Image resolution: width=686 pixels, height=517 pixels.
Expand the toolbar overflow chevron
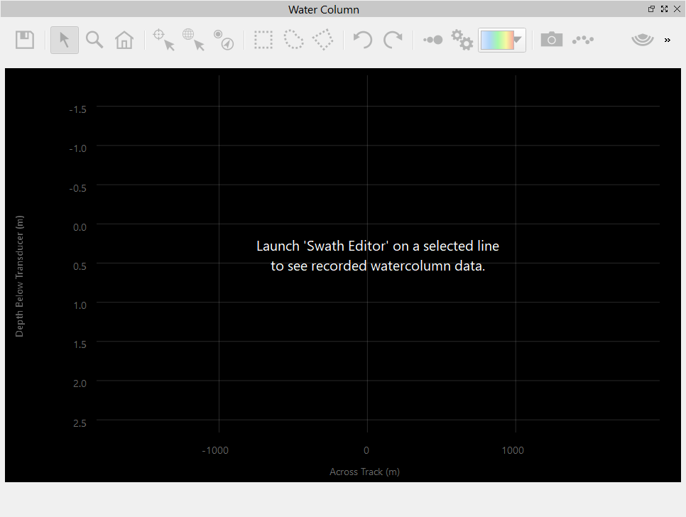point(668,40)
